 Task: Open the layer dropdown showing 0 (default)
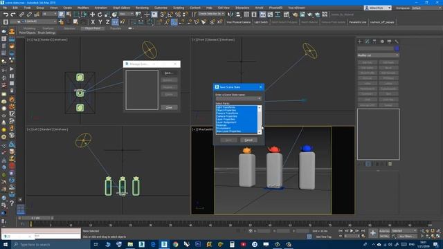coord(33,21)
